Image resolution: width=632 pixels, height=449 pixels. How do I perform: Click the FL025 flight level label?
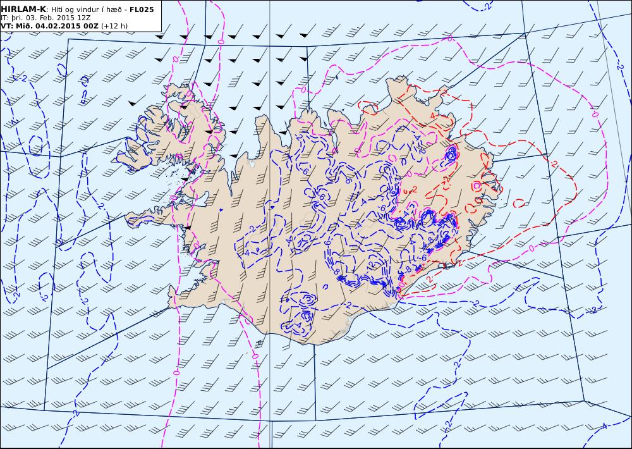(x=142, y=9)
